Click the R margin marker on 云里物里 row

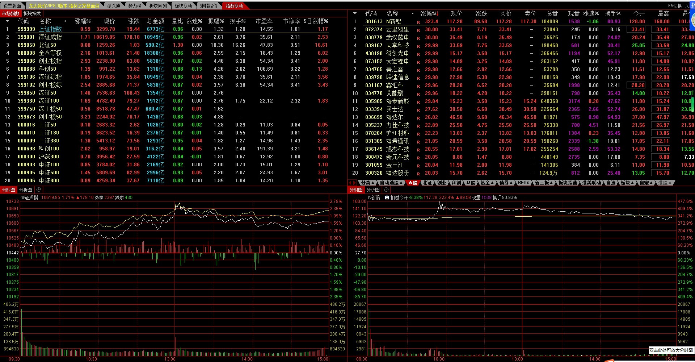click(x=418, y=30)
